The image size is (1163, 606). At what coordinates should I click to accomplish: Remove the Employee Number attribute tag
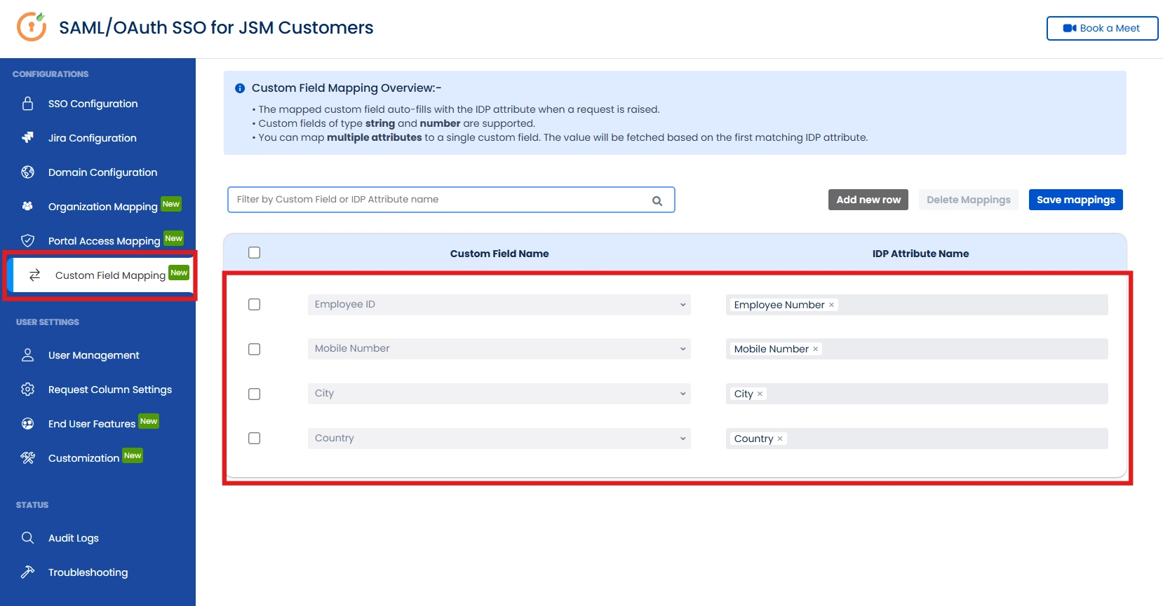(x=831, y=305)
